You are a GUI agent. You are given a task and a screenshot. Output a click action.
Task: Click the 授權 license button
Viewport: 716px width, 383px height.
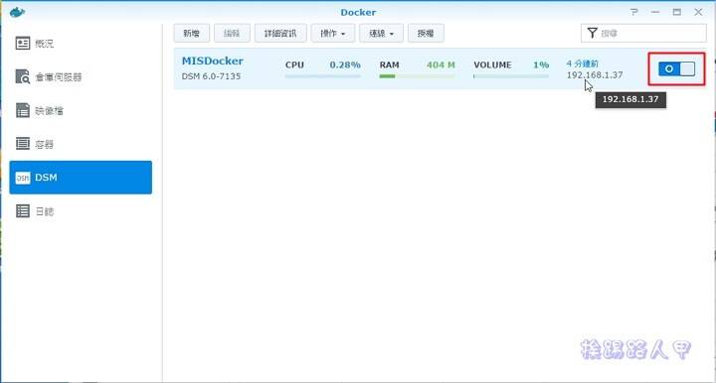coord(426,34)
